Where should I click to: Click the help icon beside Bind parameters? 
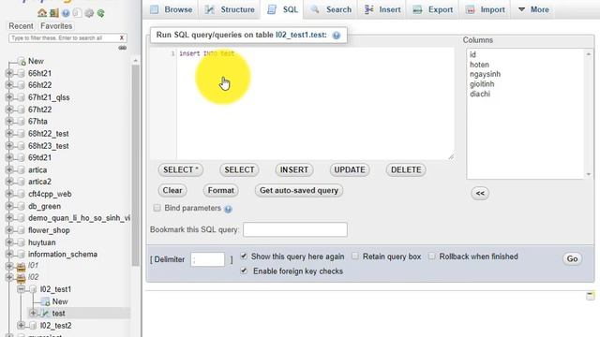coord(228,209)
